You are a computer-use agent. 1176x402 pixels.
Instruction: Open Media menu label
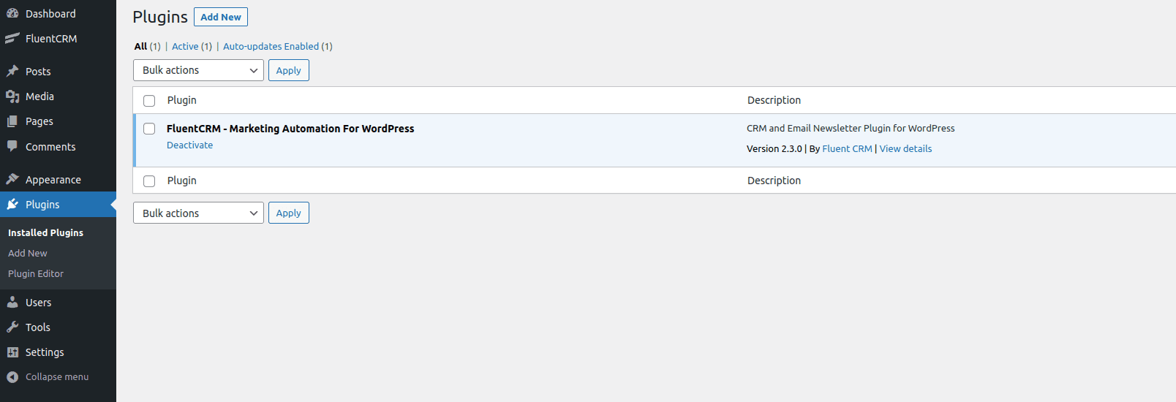[x=39, y=96]
